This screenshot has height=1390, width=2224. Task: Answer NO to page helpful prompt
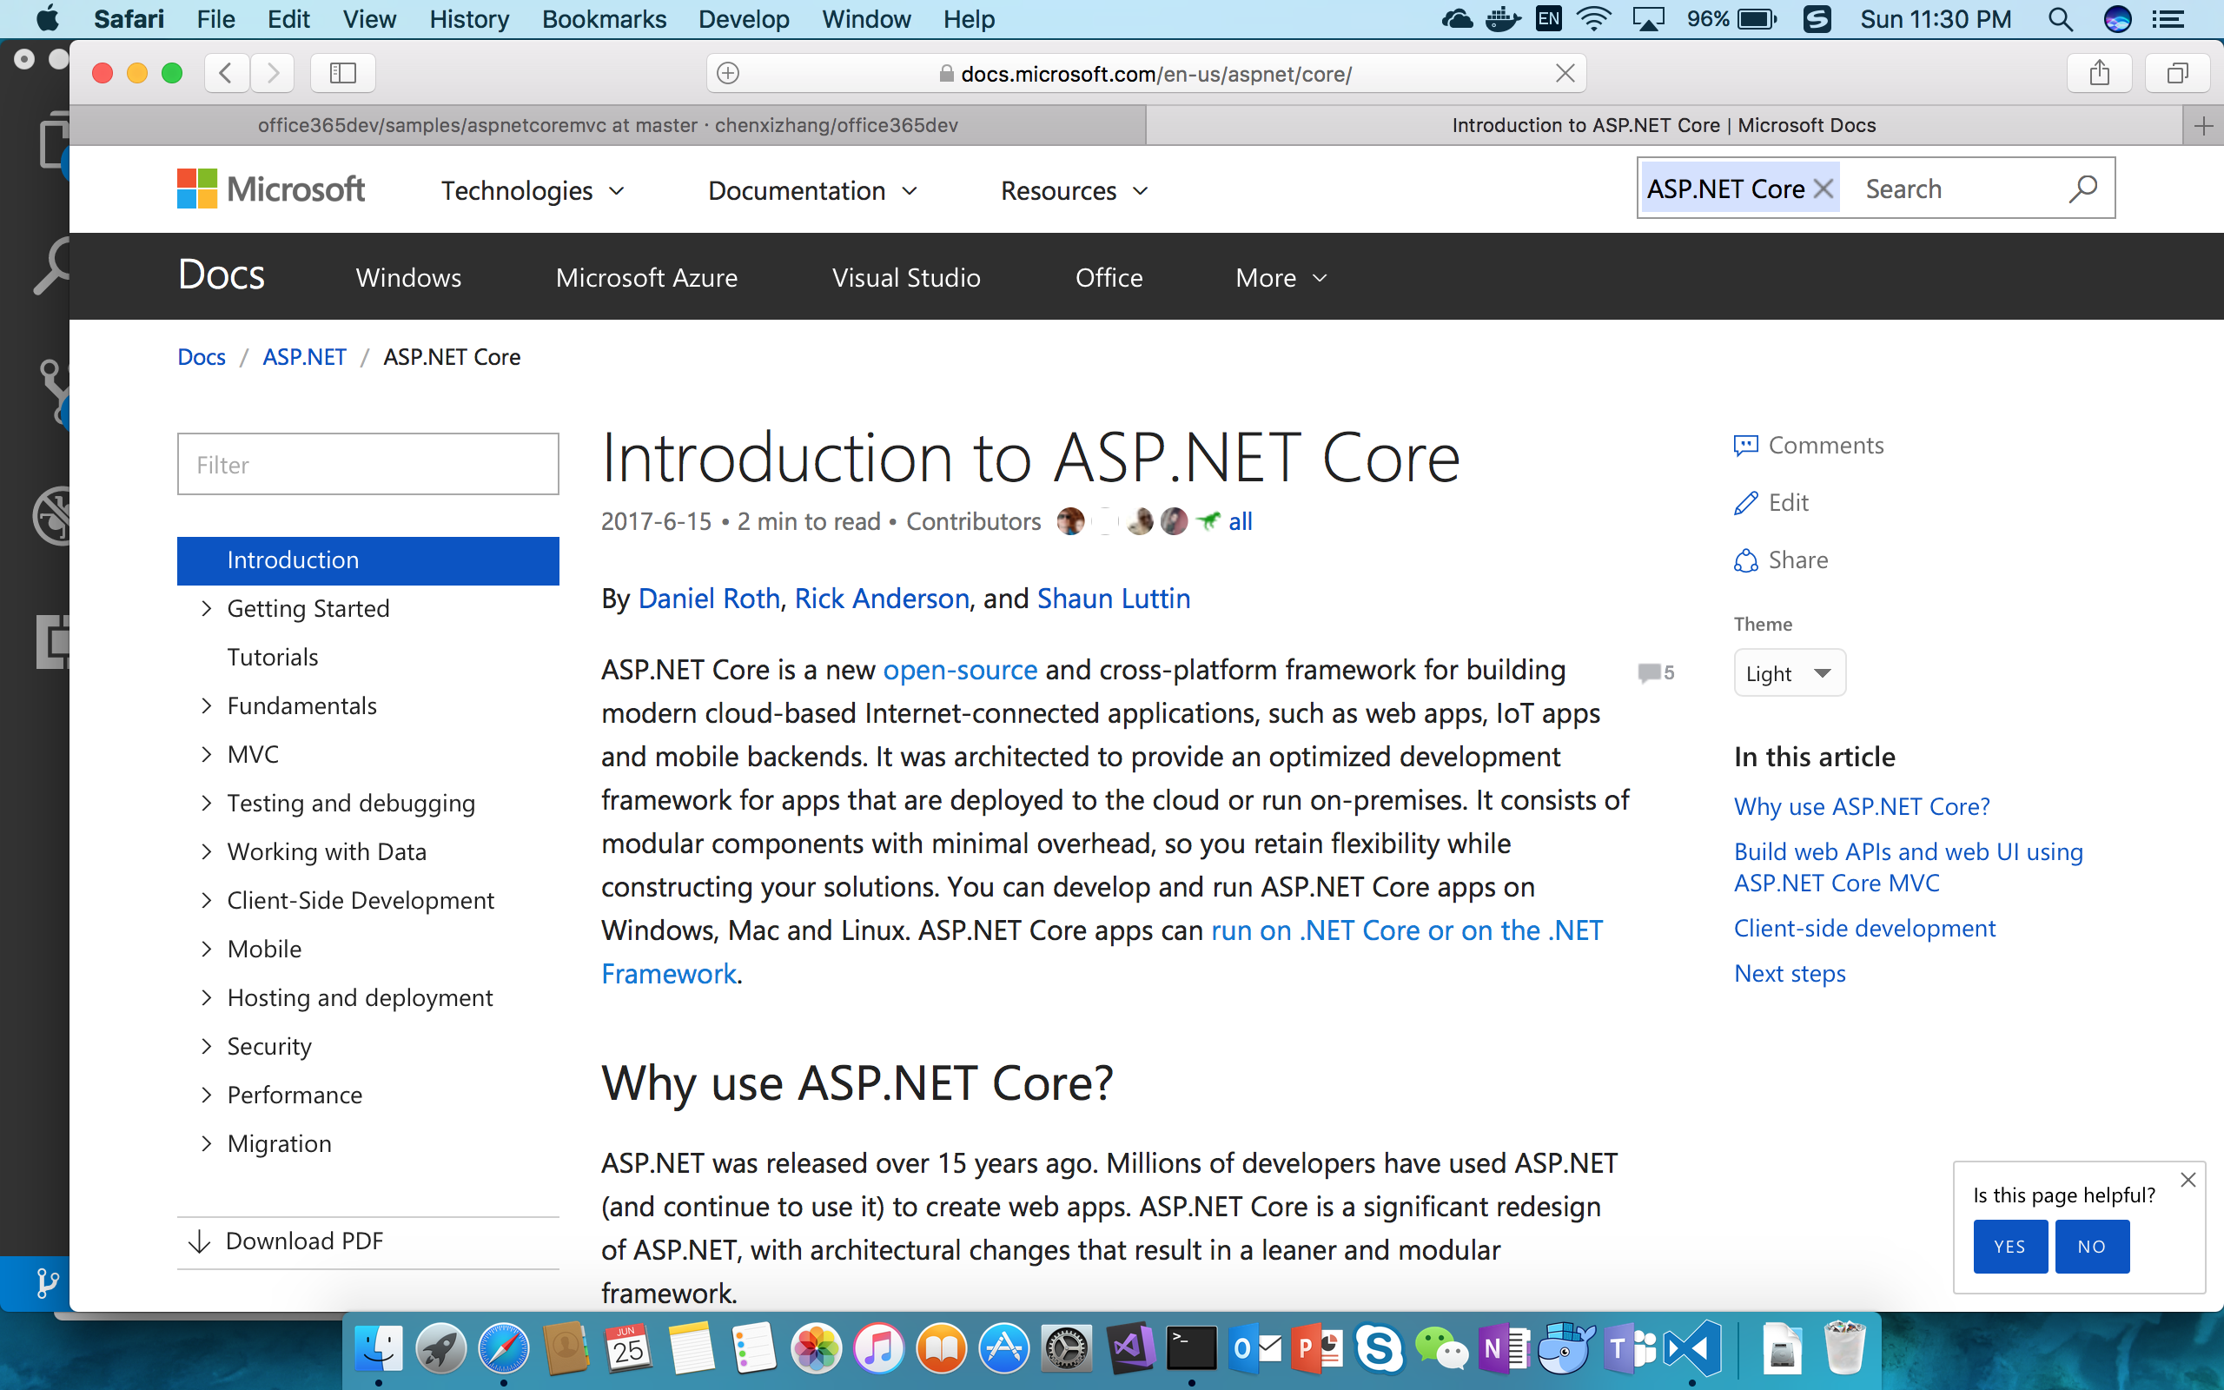coord(2091,1247)
